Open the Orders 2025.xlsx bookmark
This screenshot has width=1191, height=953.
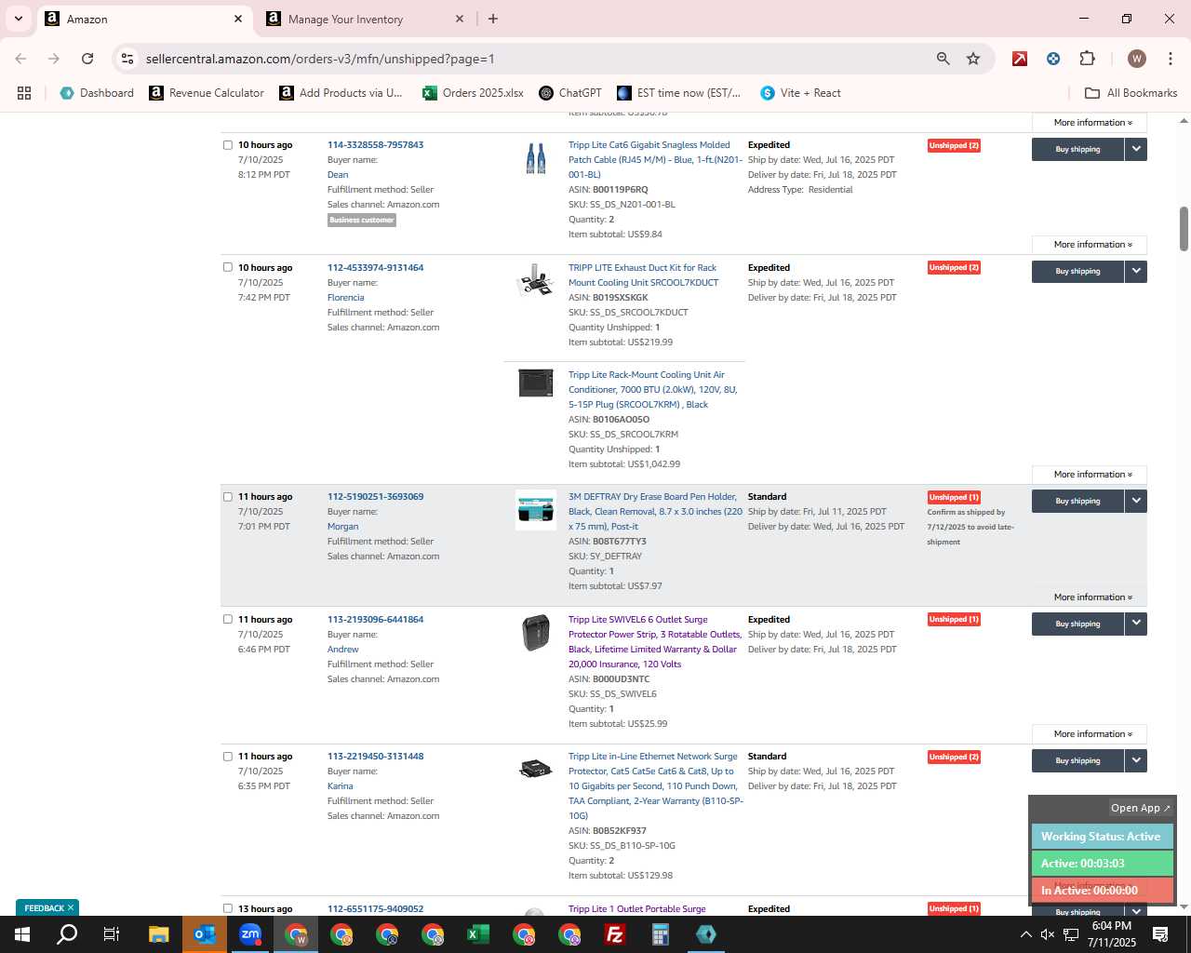[473, 93]
